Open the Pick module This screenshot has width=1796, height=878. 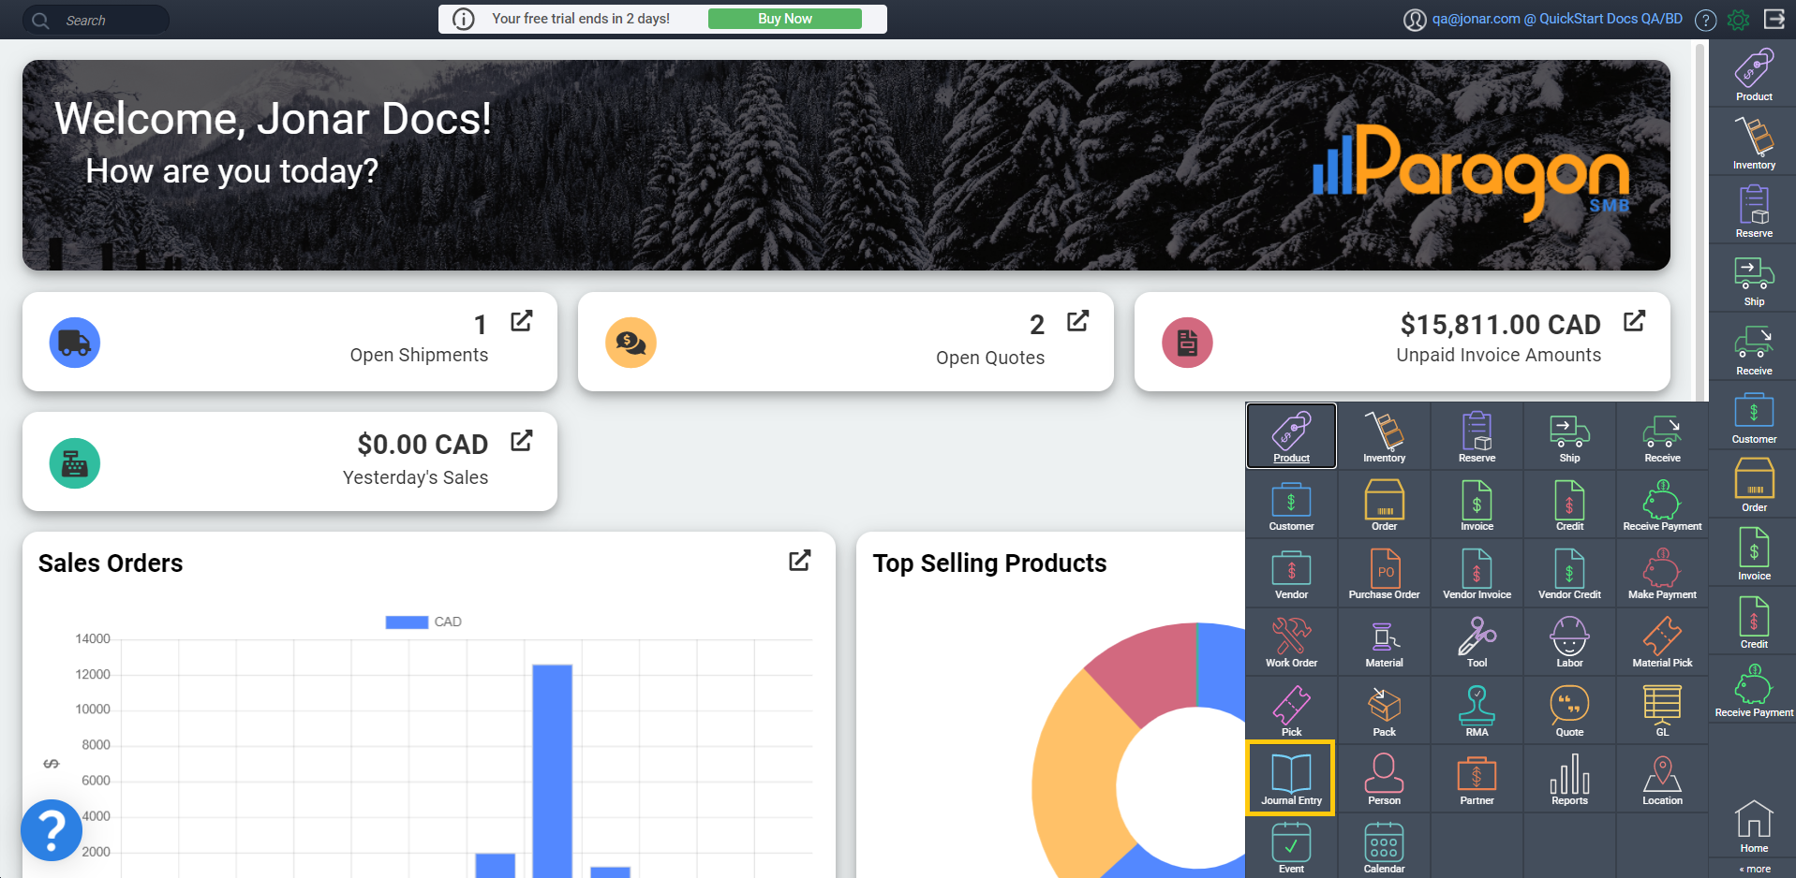tap(1291, 710)
